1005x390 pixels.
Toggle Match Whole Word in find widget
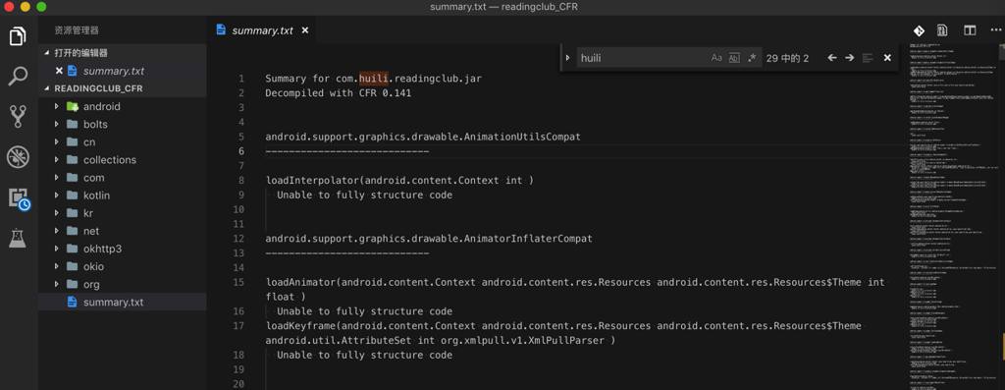click(734, 58)
